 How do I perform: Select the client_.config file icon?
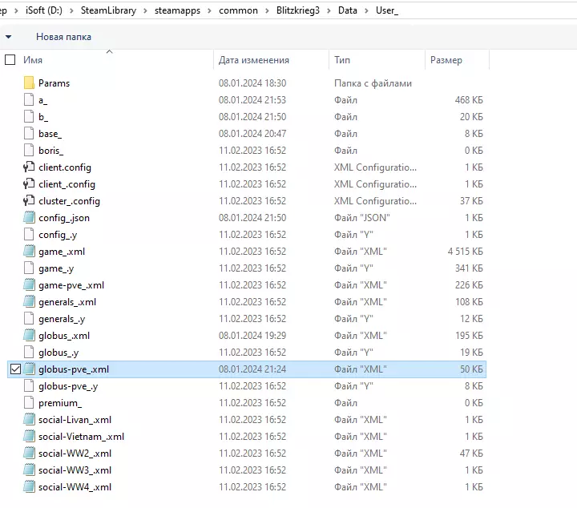click(x=29, y=184)
